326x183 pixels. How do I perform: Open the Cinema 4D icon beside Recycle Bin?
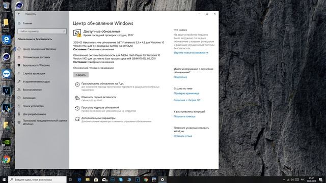[19, 6]
